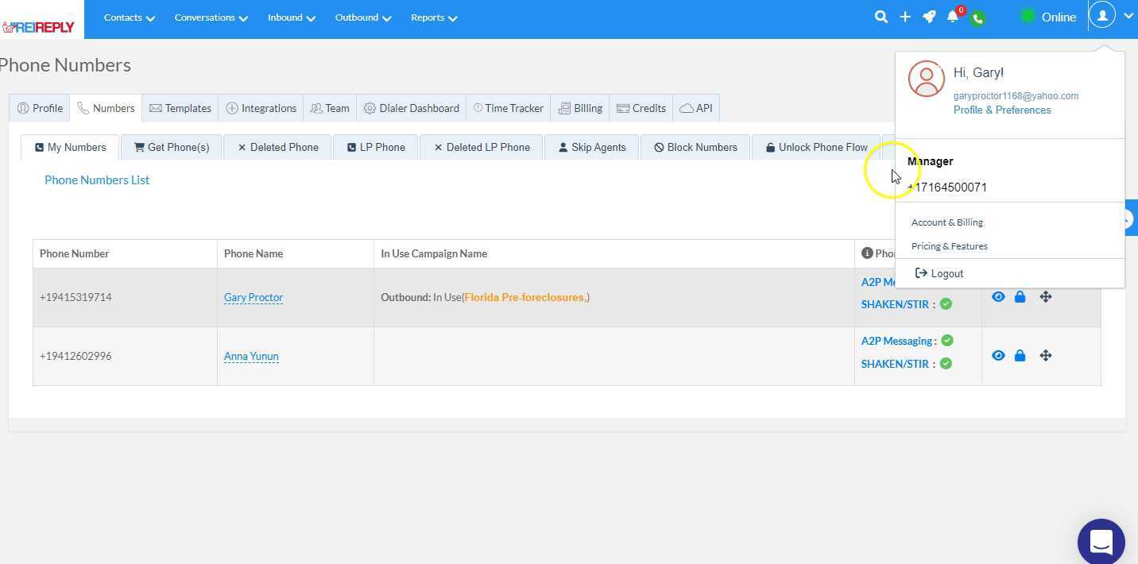Click the green phone icon in top bar

[977, 17]
